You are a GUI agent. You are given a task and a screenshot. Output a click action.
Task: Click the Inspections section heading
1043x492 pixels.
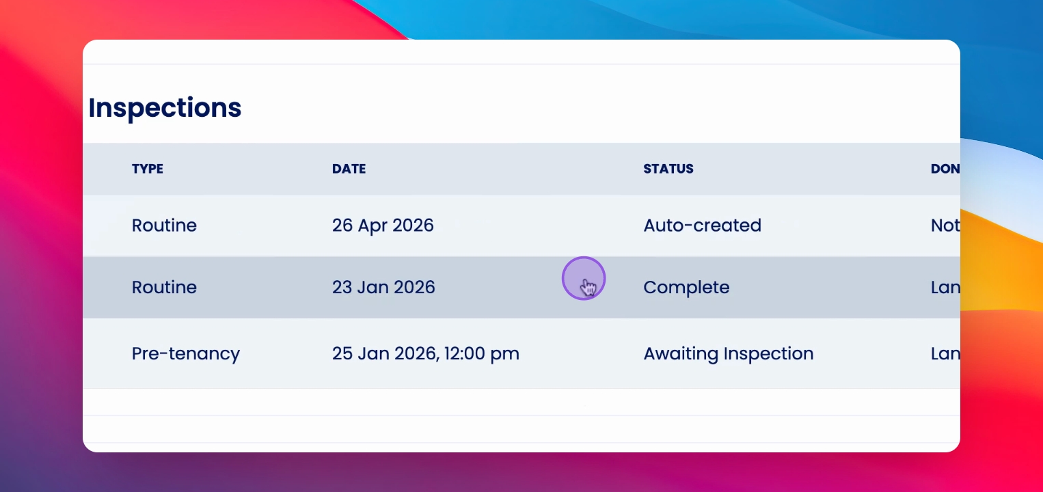coord(165,108)
